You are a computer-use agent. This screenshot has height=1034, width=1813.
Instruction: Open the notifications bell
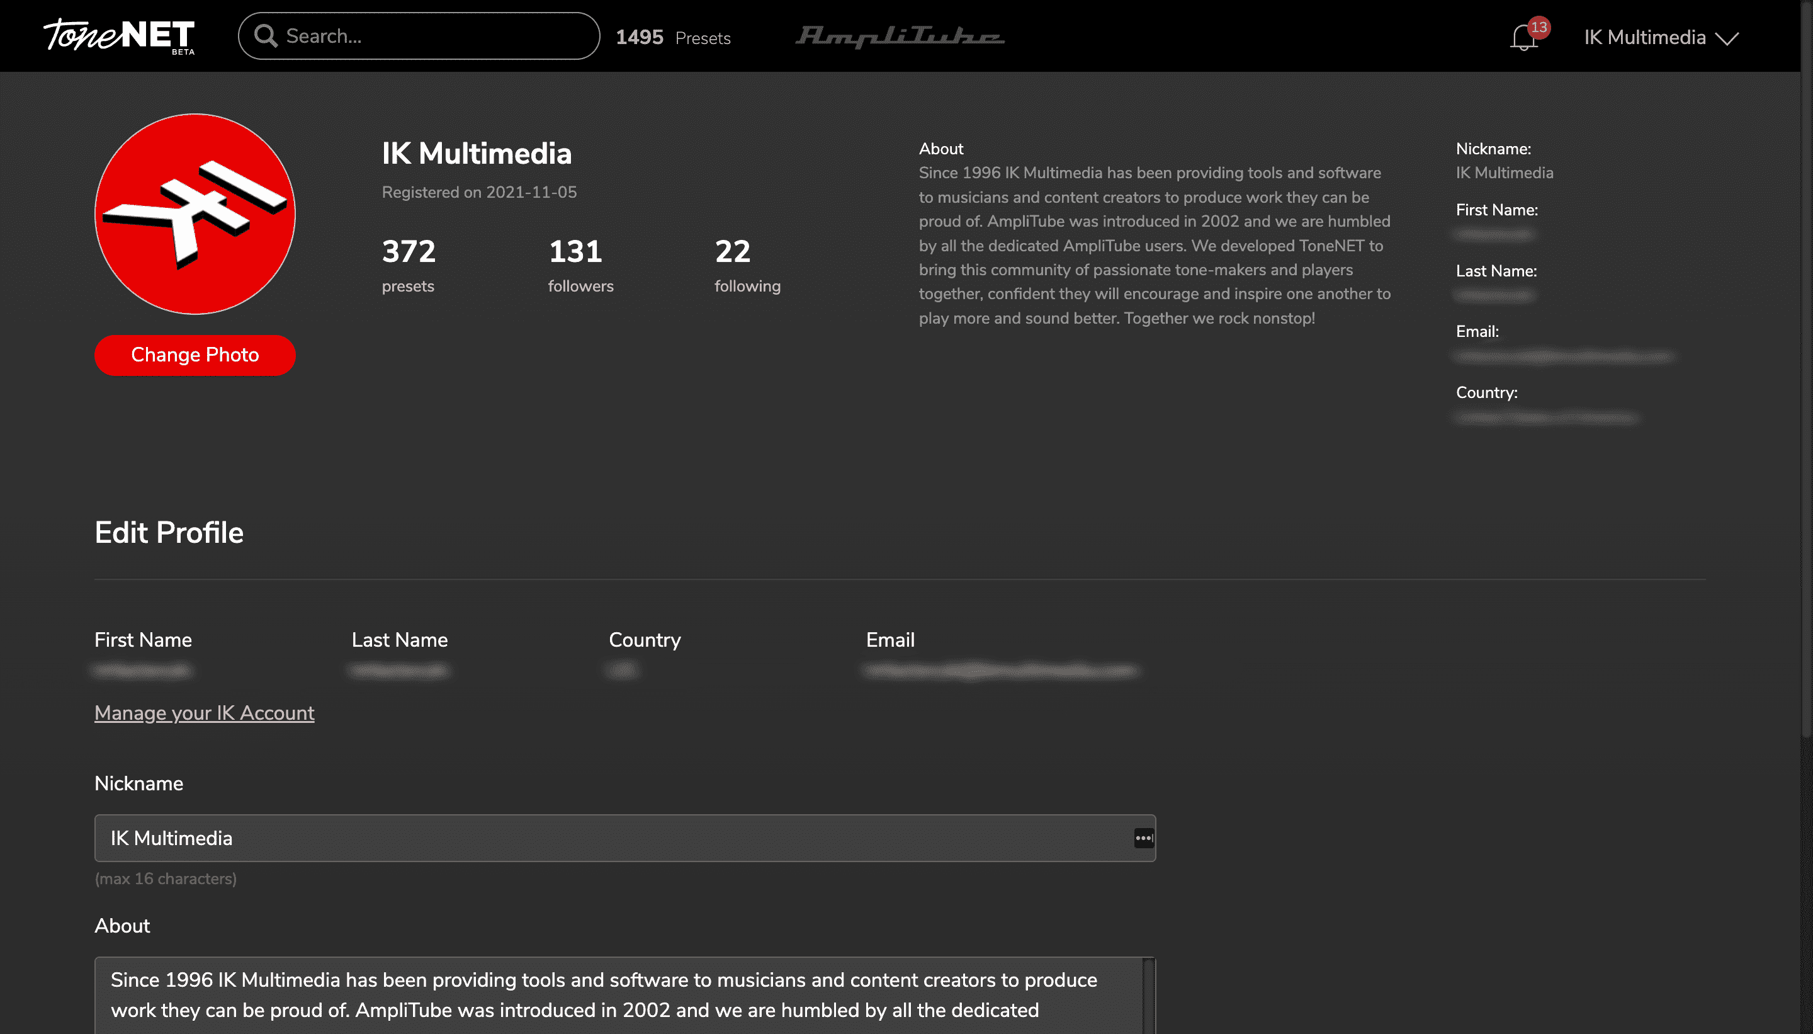[x=1523, y=38]
